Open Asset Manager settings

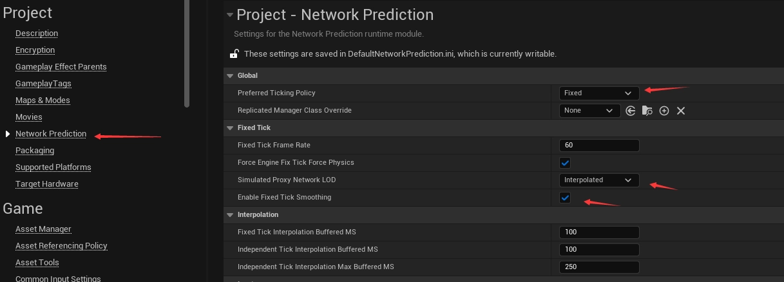point(43,229)
